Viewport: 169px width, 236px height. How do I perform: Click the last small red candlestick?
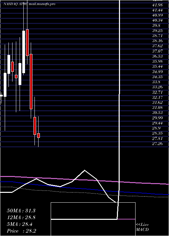(39, 136)
